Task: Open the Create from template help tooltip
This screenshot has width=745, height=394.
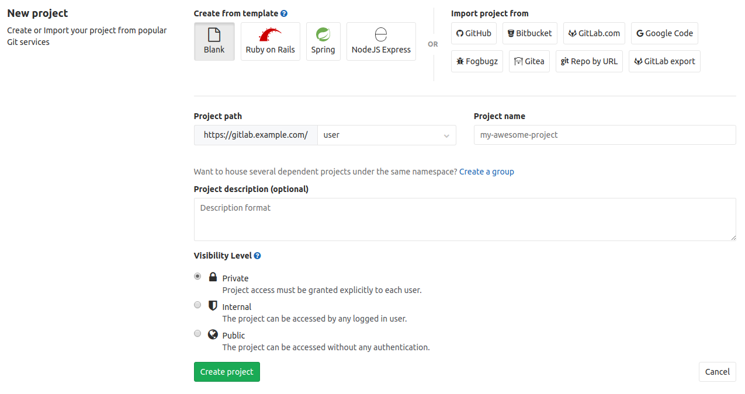Action: point(285,13)
